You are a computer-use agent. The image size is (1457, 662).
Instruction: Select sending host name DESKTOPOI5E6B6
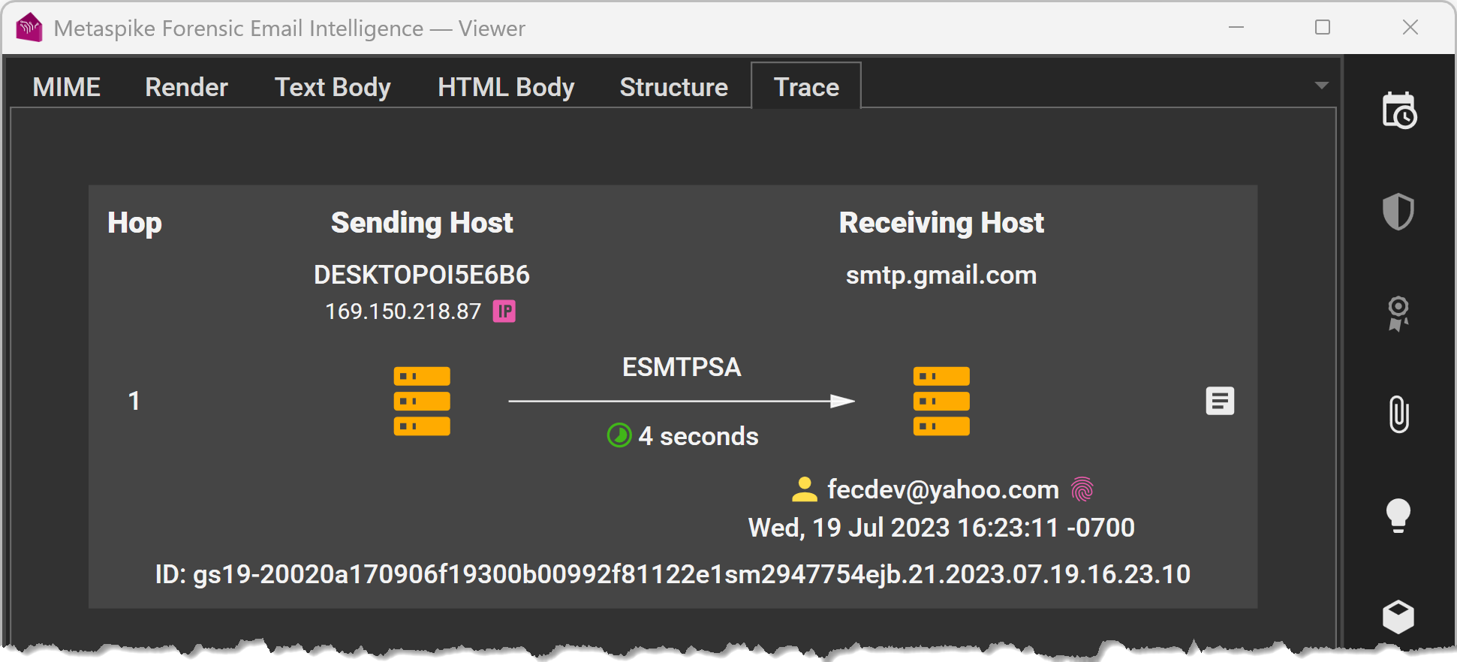(422, 275)
